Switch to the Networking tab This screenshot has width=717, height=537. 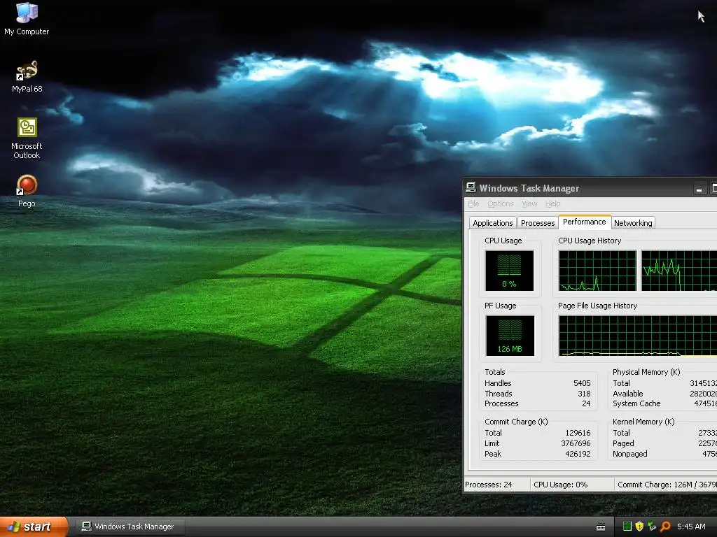pyautogui.click(x=633, y=223)
